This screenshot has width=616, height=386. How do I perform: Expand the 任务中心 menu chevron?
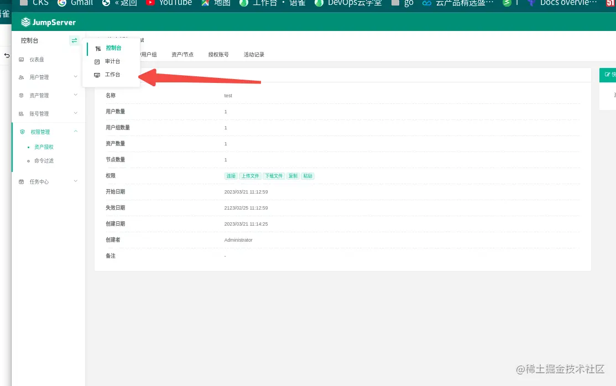(75, 181)
